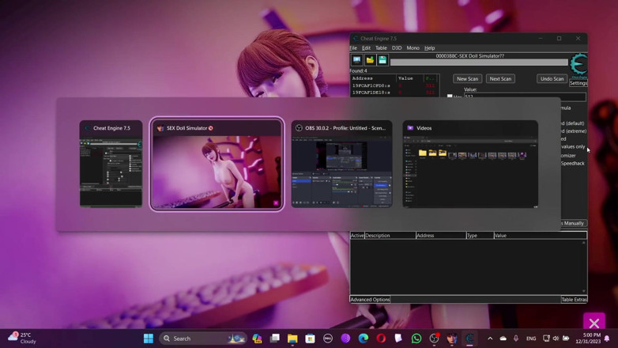The height and width of the screenshot is (348, 618).
Task: Click the Value column header in the cheat table
Action: 540,236
